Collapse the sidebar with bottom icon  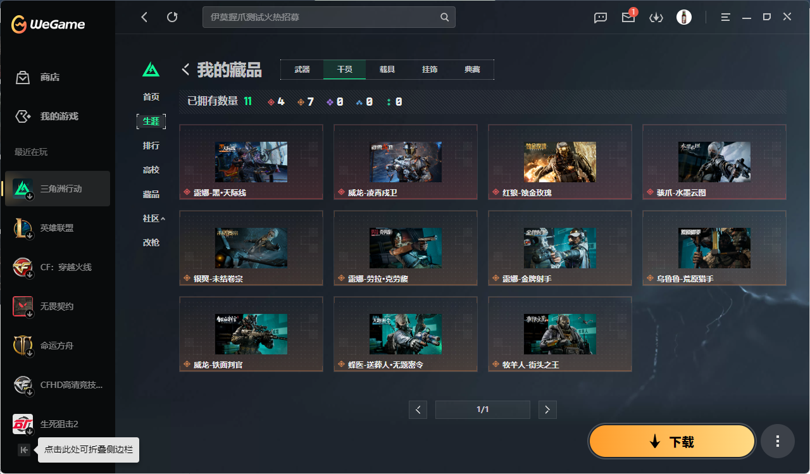(x=24, y=450)
